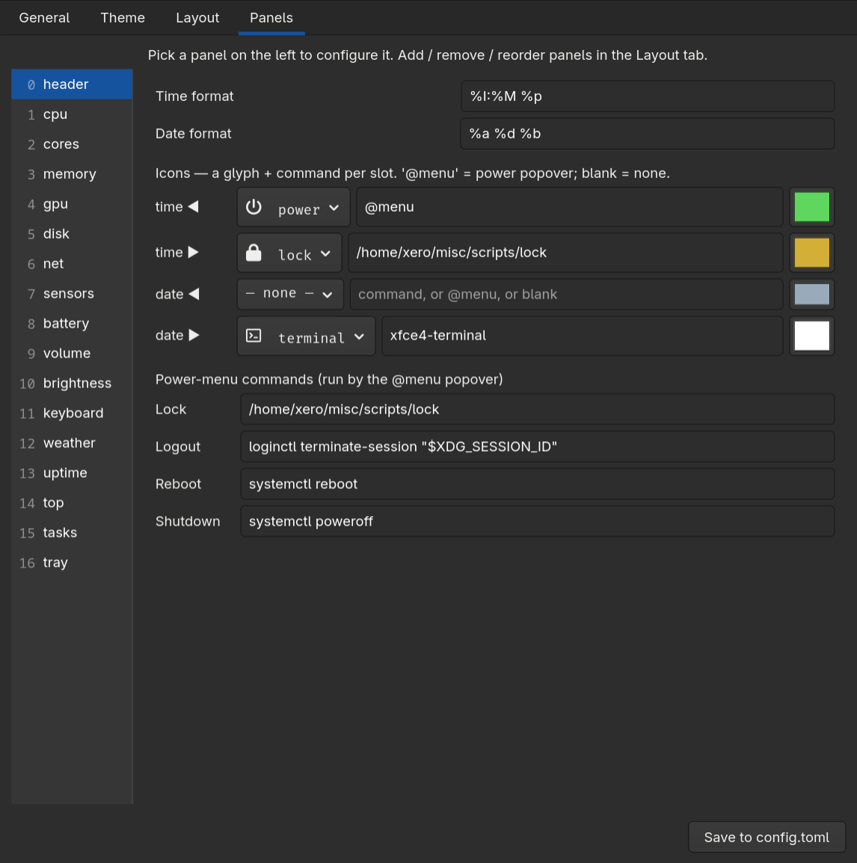
Task: Click the "Date format" label
Action: click(x=193, y=134)
